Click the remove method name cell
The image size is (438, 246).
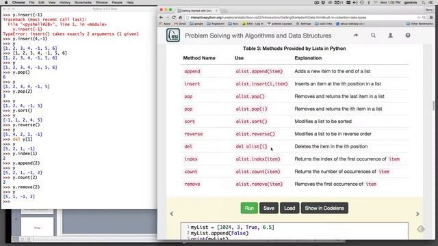tap(192, 184)
